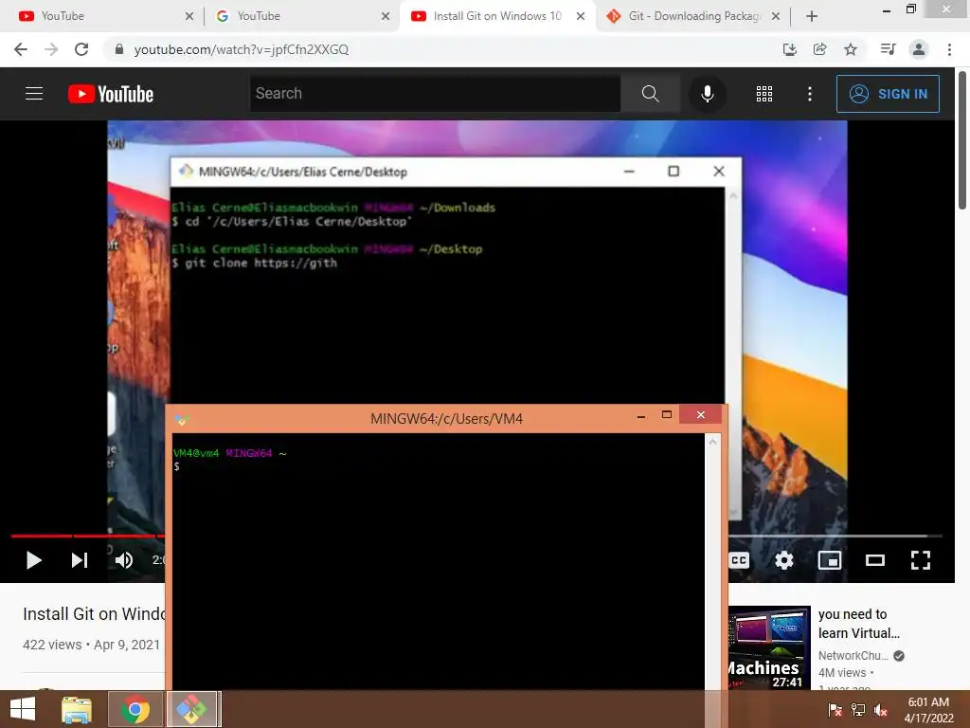This screenshot has width=970, height=728.
Task: Reload the current page
Action: coord(81,49)
